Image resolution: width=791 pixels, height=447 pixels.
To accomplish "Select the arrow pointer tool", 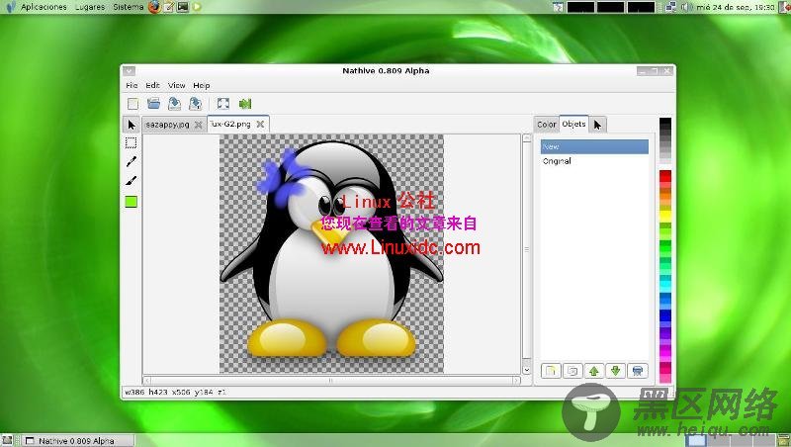I will tap(132, 125).
